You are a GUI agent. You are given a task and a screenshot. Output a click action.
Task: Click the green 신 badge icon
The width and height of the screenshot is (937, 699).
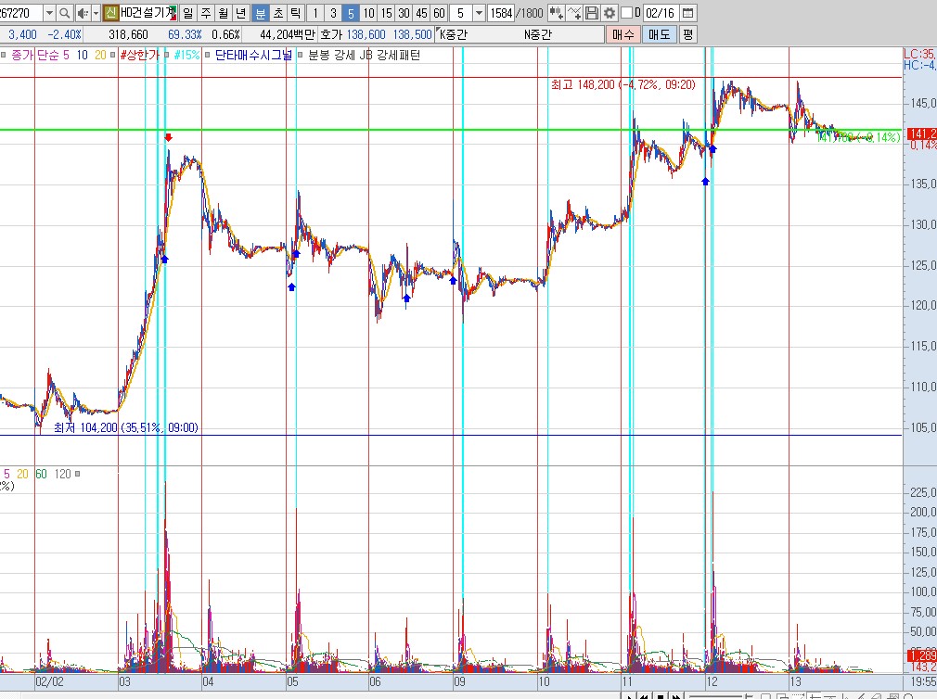tap(110, 13)
